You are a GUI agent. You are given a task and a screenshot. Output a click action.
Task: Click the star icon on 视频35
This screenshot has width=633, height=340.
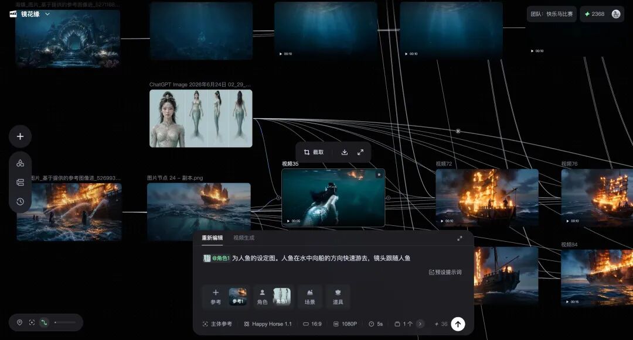(379, 175)
